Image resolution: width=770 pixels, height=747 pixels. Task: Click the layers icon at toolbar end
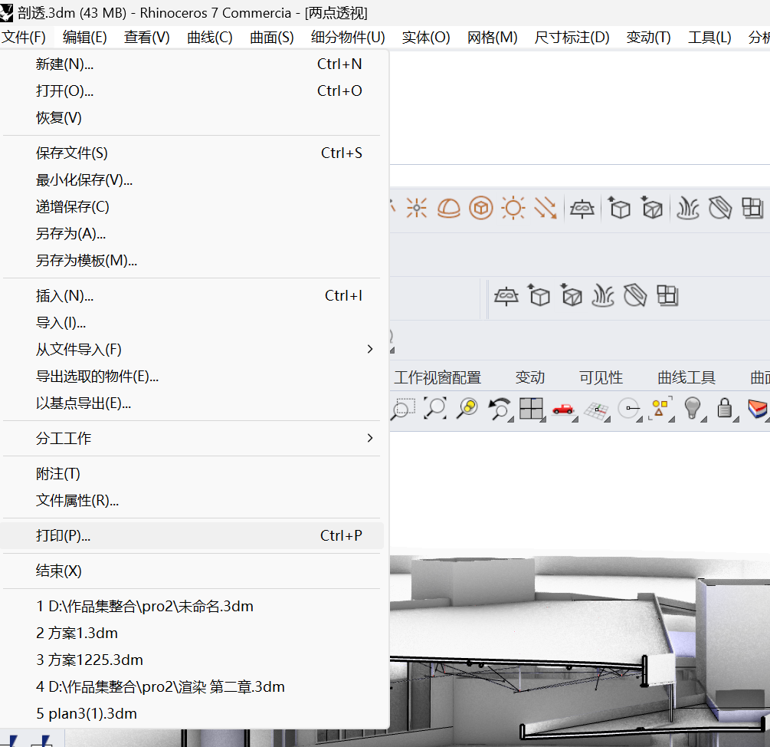pos(759,409)
